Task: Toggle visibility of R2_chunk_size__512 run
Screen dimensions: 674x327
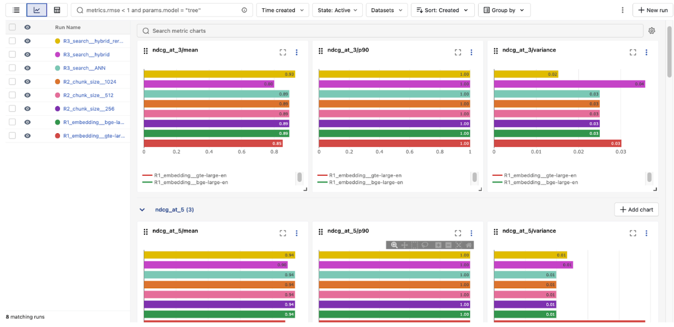Action: 27,95
